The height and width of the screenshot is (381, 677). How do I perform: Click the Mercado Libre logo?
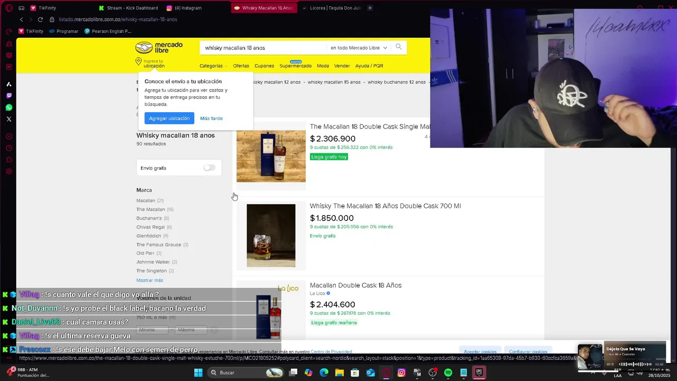tap(159, 48)
